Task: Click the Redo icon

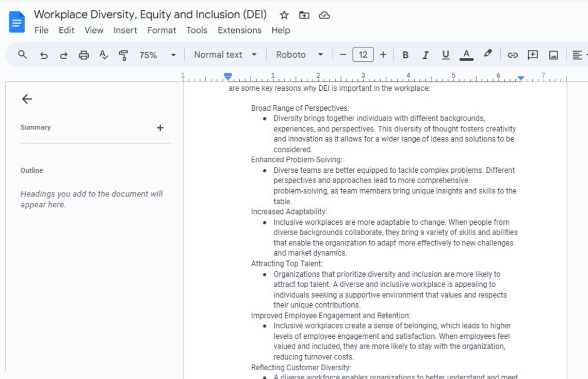Action: click(x=63, y=55)
